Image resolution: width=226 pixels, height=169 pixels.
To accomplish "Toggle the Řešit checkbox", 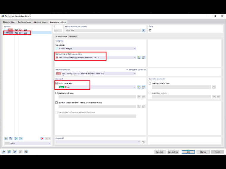I will [150, 31].
